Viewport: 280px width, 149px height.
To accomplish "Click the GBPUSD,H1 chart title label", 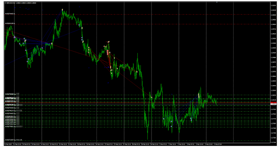I will tap(10, 3).
